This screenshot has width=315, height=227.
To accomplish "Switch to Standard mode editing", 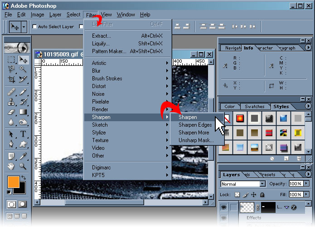I will (11, 204).
